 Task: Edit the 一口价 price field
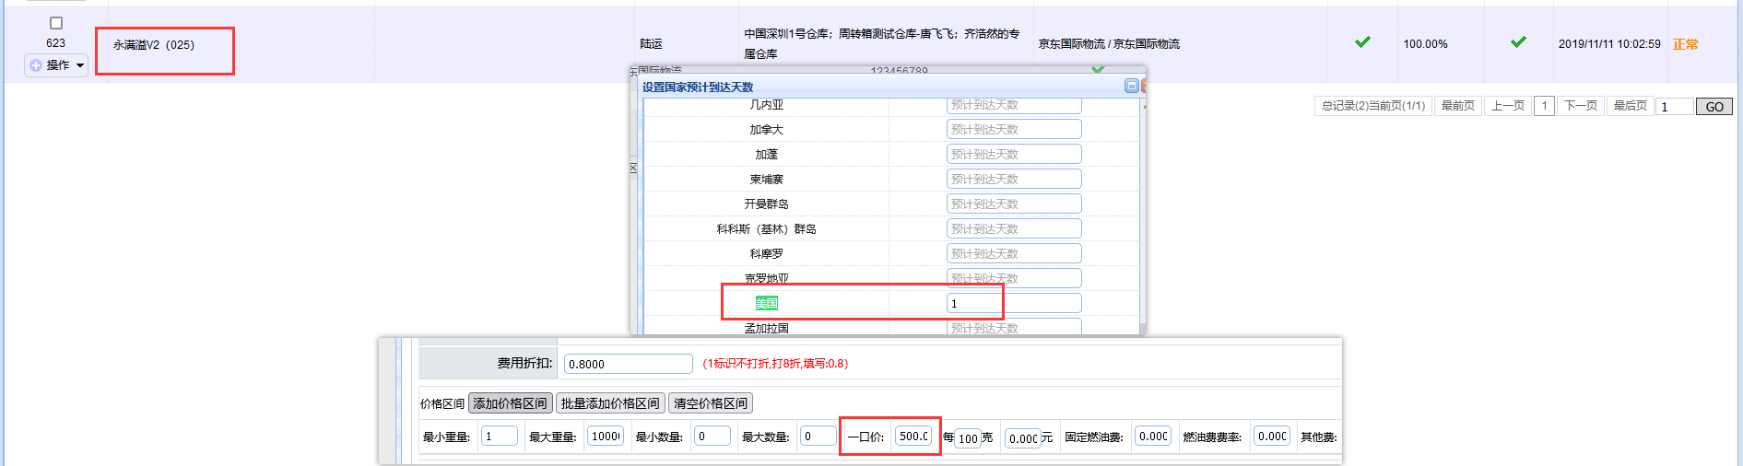point(913,437)
